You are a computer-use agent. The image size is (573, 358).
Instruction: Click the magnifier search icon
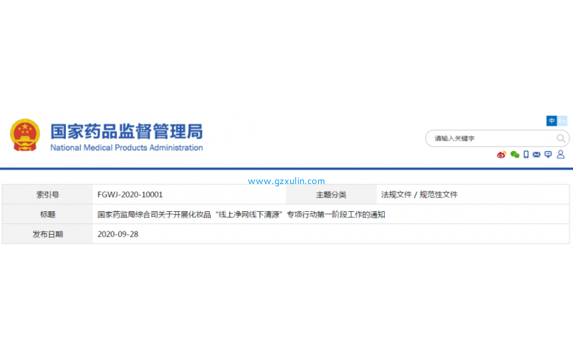pyautogui.click(x=561, y=138)
